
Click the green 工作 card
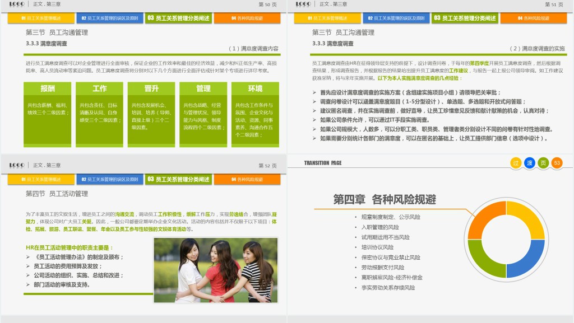click(x=99, y=114)
